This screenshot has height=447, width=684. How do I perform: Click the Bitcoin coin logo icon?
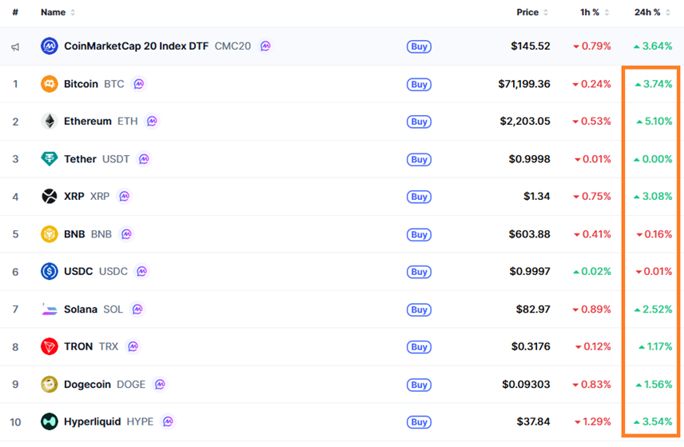pyautogui.click(x=50, y=84)
